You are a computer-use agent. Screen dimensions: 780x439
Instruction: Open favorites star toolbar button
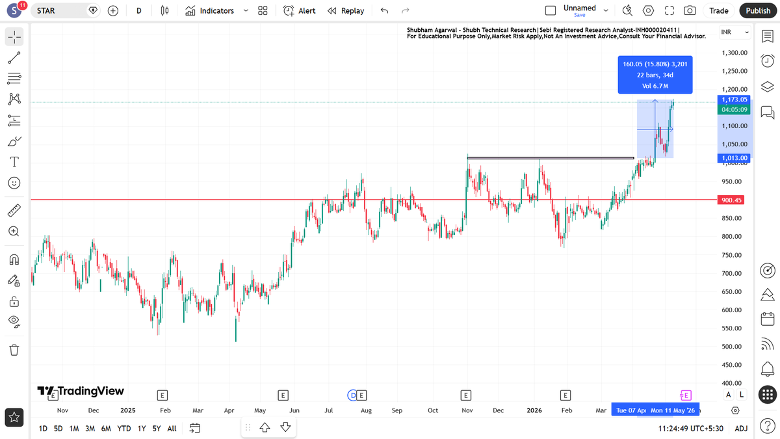tap(14, 417)
